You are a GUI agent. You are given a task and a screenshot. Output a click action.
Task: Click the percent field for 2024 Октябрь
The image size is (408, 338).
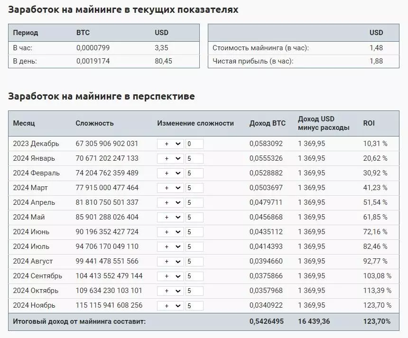point(194,291)
